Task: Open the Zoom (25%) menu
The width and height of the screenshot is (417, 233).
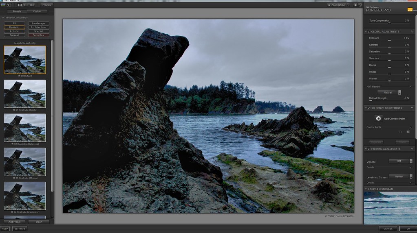Action: pos(339,5)
